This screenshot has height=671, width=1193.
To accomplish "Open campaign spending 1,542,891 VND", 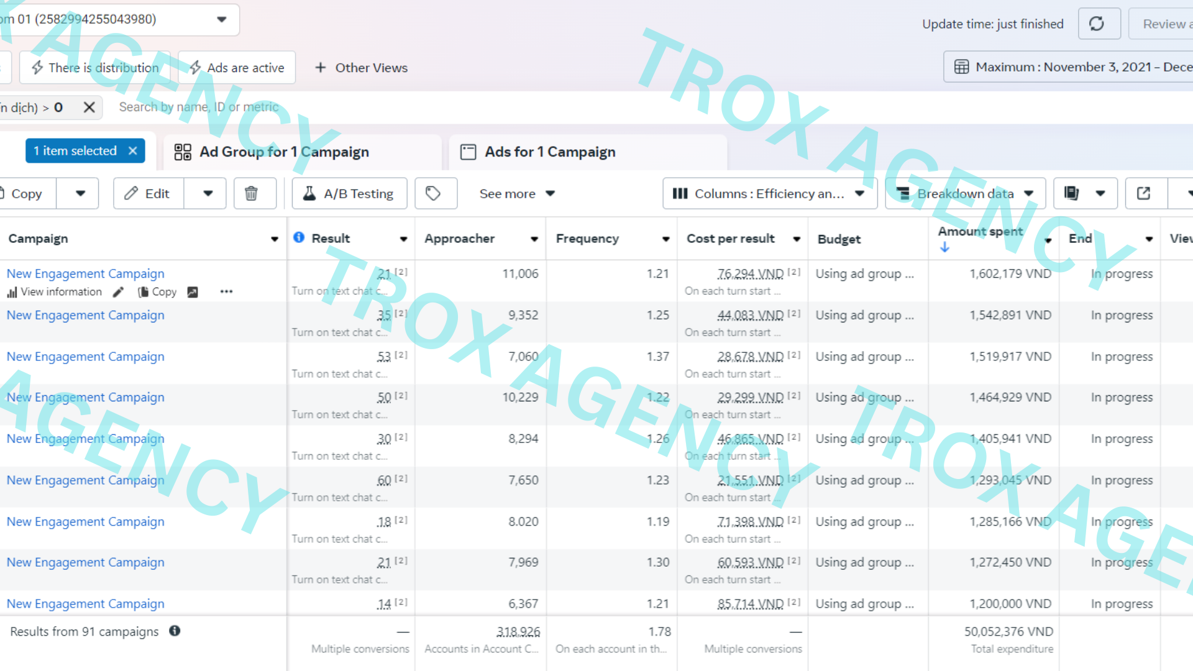I will tap(85, 315).
